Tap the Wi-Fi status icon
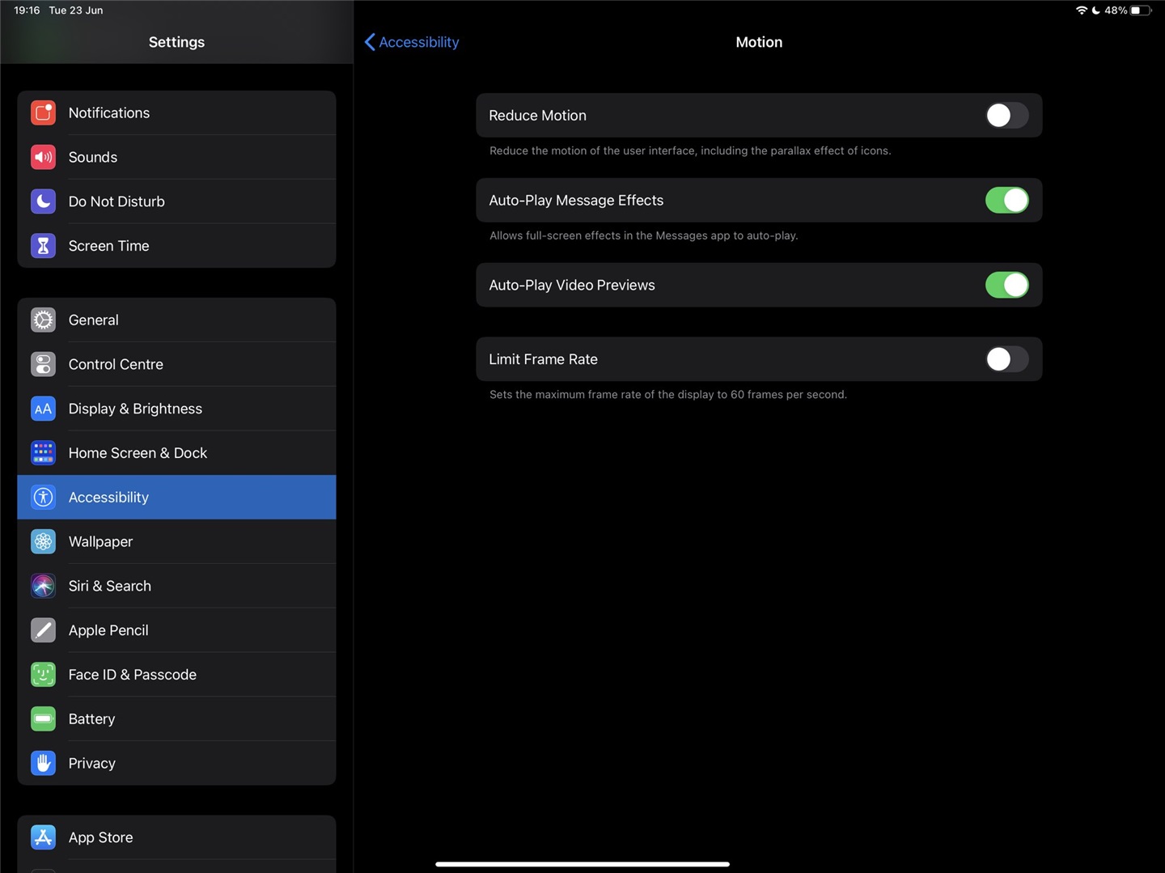The image size is (1165, 873). (1082, 10)
